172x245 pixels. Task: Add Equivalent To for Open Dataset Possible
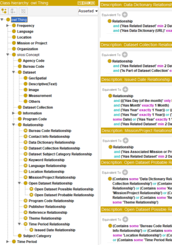point(125,219)
